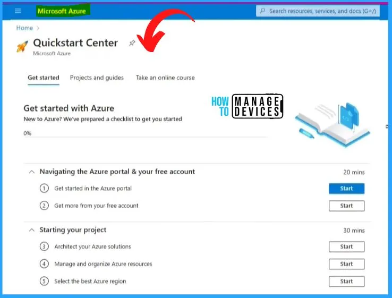
Task: Click step 3 circle icon
Action: pyautogui.click(x=44, y=247)
